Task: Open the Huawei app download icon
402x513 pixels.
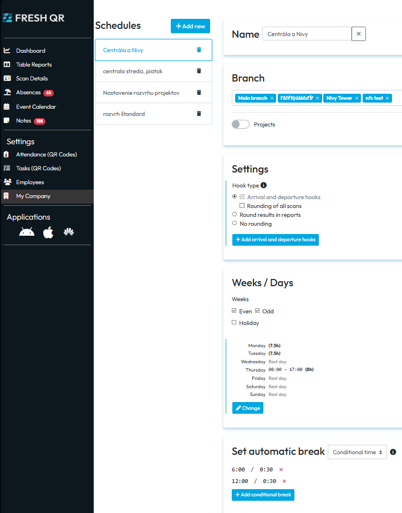Action: [x=69, y=232]
